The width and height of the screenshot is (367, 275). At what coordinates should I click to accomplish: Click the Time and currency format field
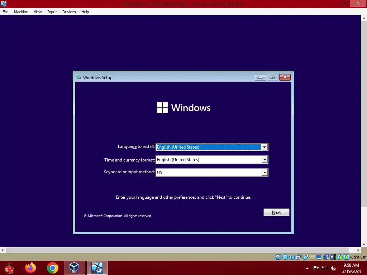coord(212,160)
